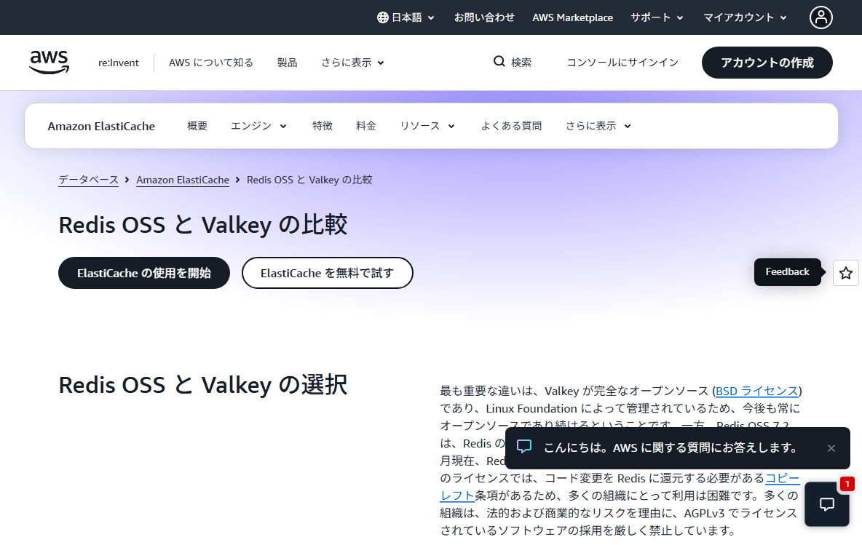Viewport: 862px width, 545px height.
Task: Open the BSD ライセンス link
Action: [757, 391]
